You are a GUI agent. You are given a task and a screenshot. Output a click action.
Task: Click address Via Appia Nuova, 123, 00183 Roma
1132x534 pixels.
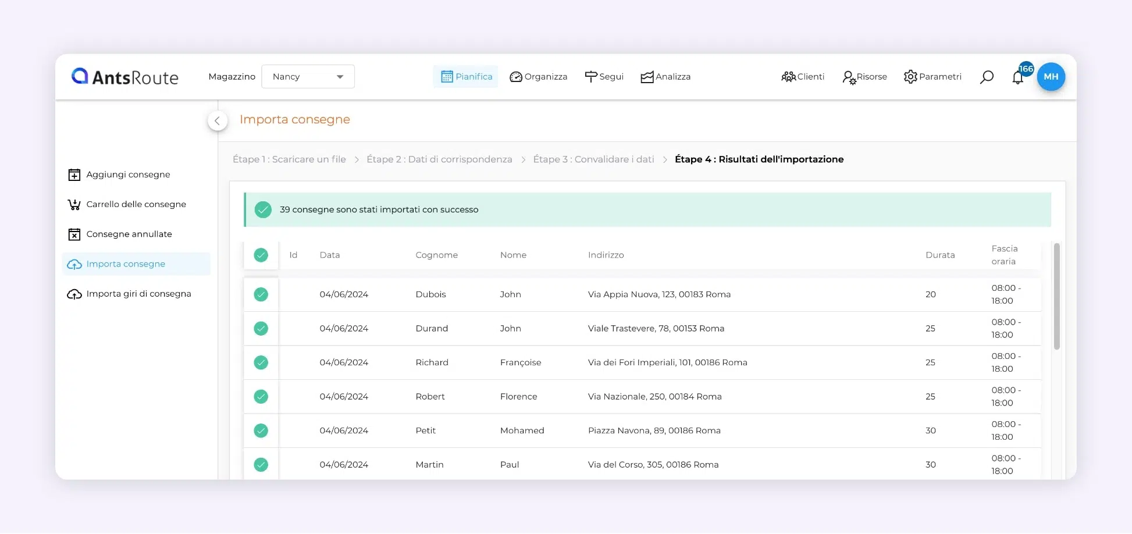pyautogui.click(x=659, y=295)
